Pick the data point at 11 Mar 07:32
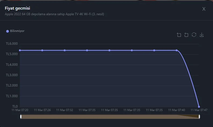 point(65,50)
